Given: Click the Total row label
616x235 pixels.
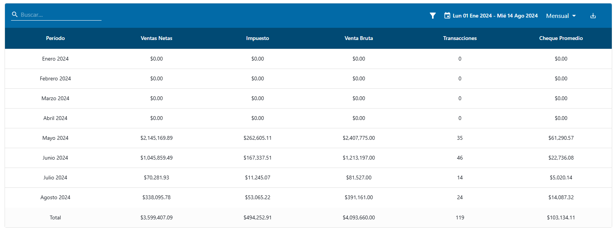Looking at the screenshot, I should coord(55,217).
